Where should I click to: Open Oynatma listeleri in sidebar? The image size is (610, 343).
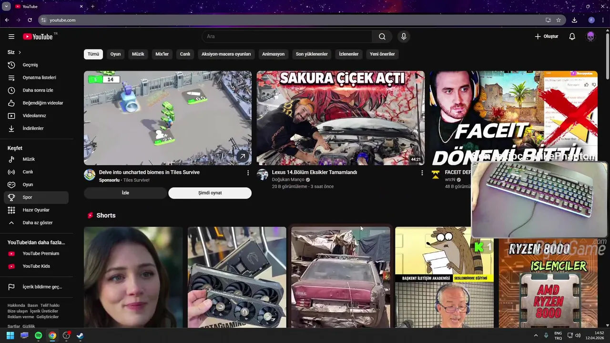[36, 78]
